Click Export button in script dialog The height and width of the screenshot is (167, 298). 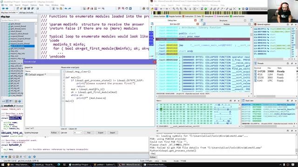tap(101, 133)
